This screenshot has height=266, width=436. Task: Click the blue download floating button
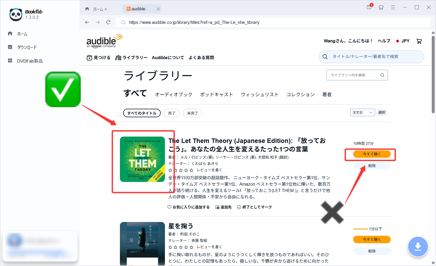point(418,247)
